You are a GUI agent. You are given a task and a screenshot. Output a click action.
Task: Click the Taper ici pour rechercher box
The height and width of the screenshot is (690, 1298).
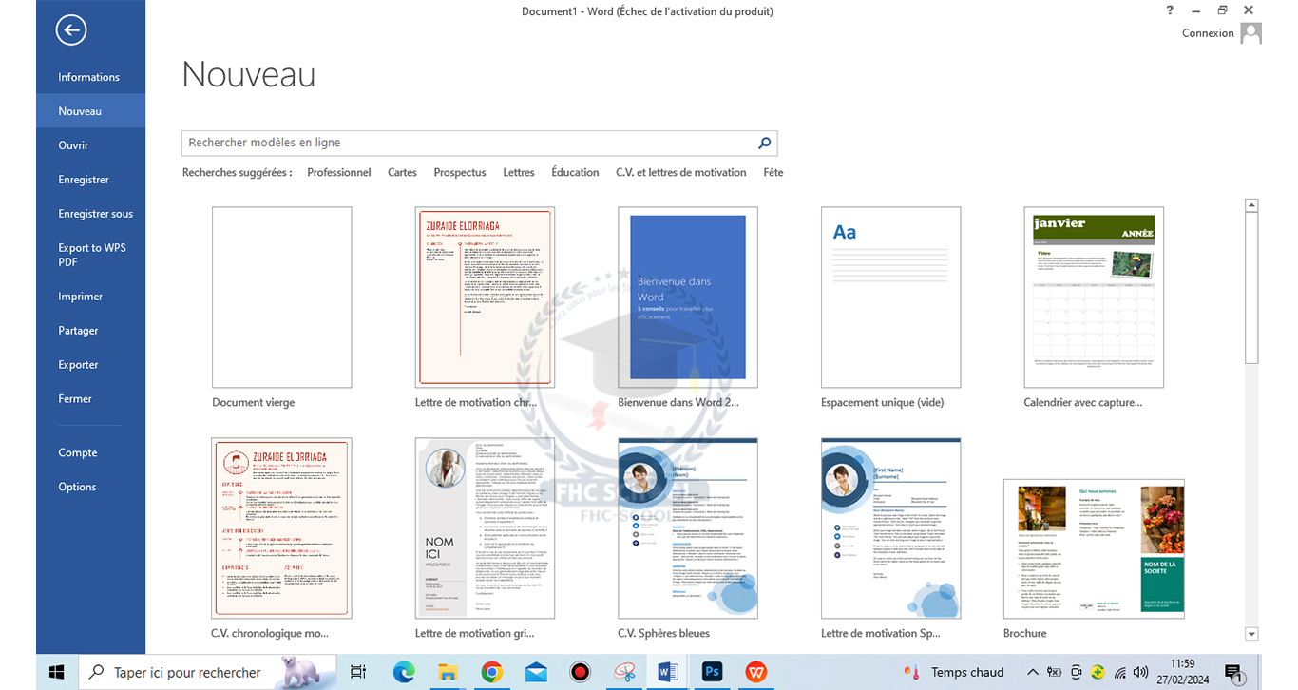207,672
